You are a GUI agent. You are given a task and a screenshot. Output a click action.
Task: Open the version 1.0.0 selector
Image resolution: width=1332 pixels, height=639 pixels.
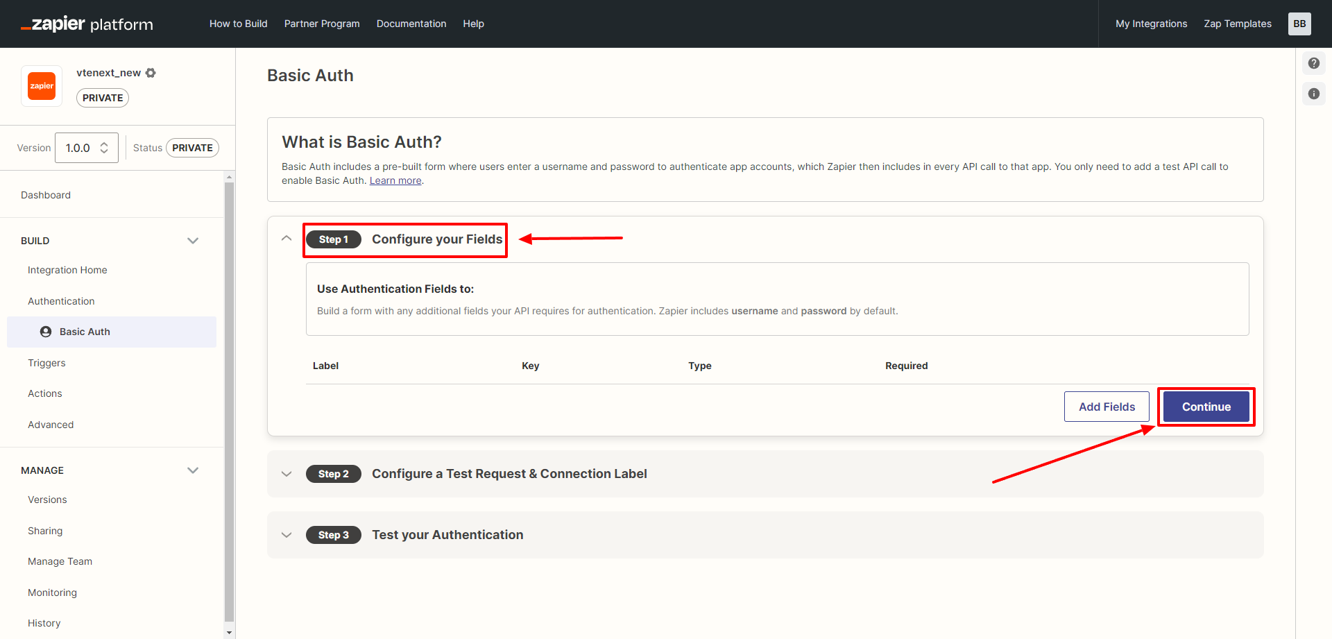tap(87, 148)
